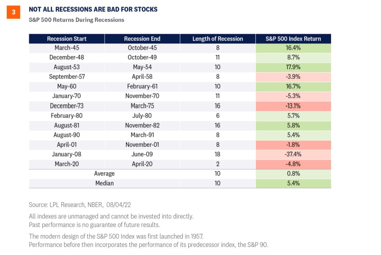Click the orange number 3 badge
381x255 pixels.
tap(13, 13)
